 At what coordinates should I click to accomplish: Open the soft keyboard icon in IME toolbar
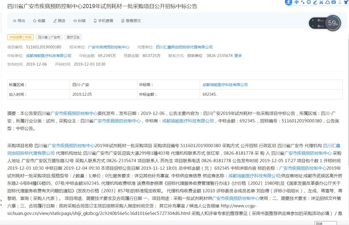tap(333, 2)
